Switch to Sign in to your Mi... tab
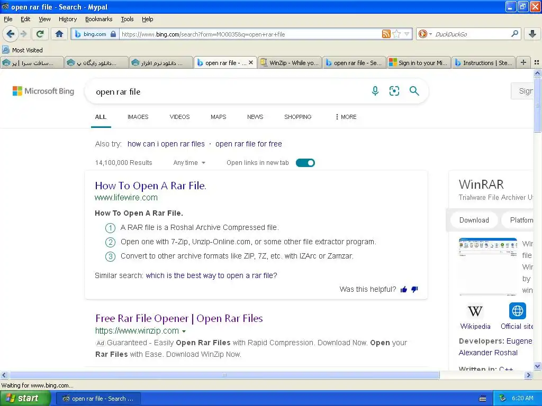This screenshot has height=406, width=542. tap(419, 62)
